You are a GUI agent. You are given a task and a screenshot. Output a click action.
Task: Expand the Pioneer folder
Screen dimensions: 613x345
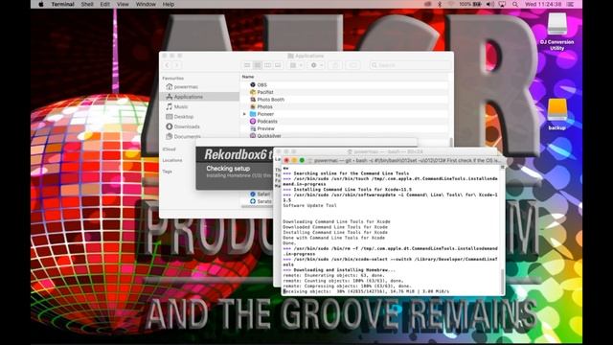[x=245, y=114]
